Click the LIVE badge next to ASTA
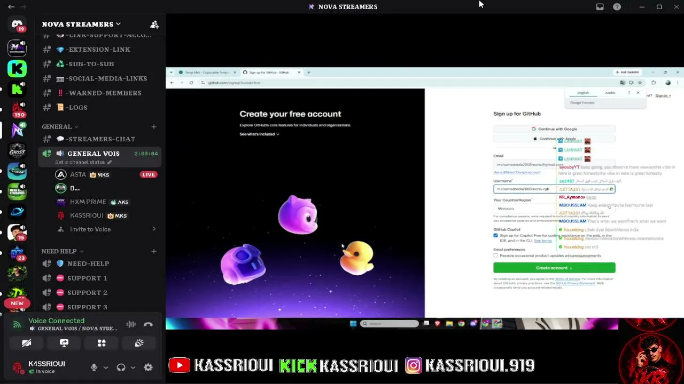Image resolution: width=684 pixels, height=384 pixels. pyautogui.click(x=149, y=174)
